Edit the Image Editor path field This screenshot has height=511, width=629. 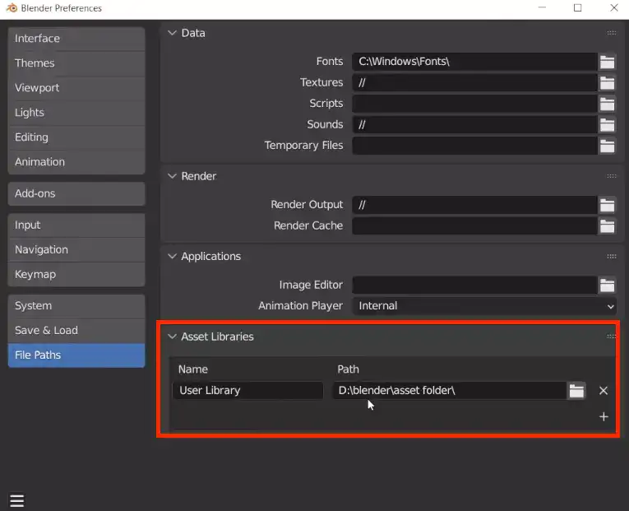[474, 286]
